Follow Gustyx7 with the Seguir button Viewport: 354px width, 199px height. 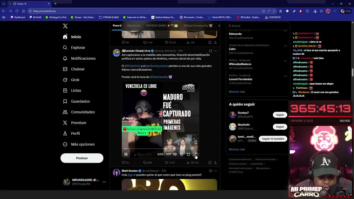click(280, 115)
